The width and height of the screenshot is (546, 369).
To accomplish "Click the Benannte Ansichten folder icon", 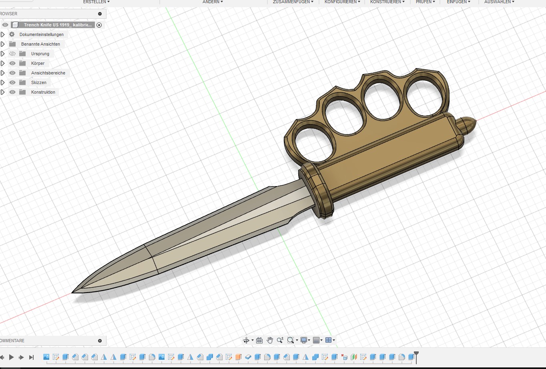I will (x=12, y=44).
